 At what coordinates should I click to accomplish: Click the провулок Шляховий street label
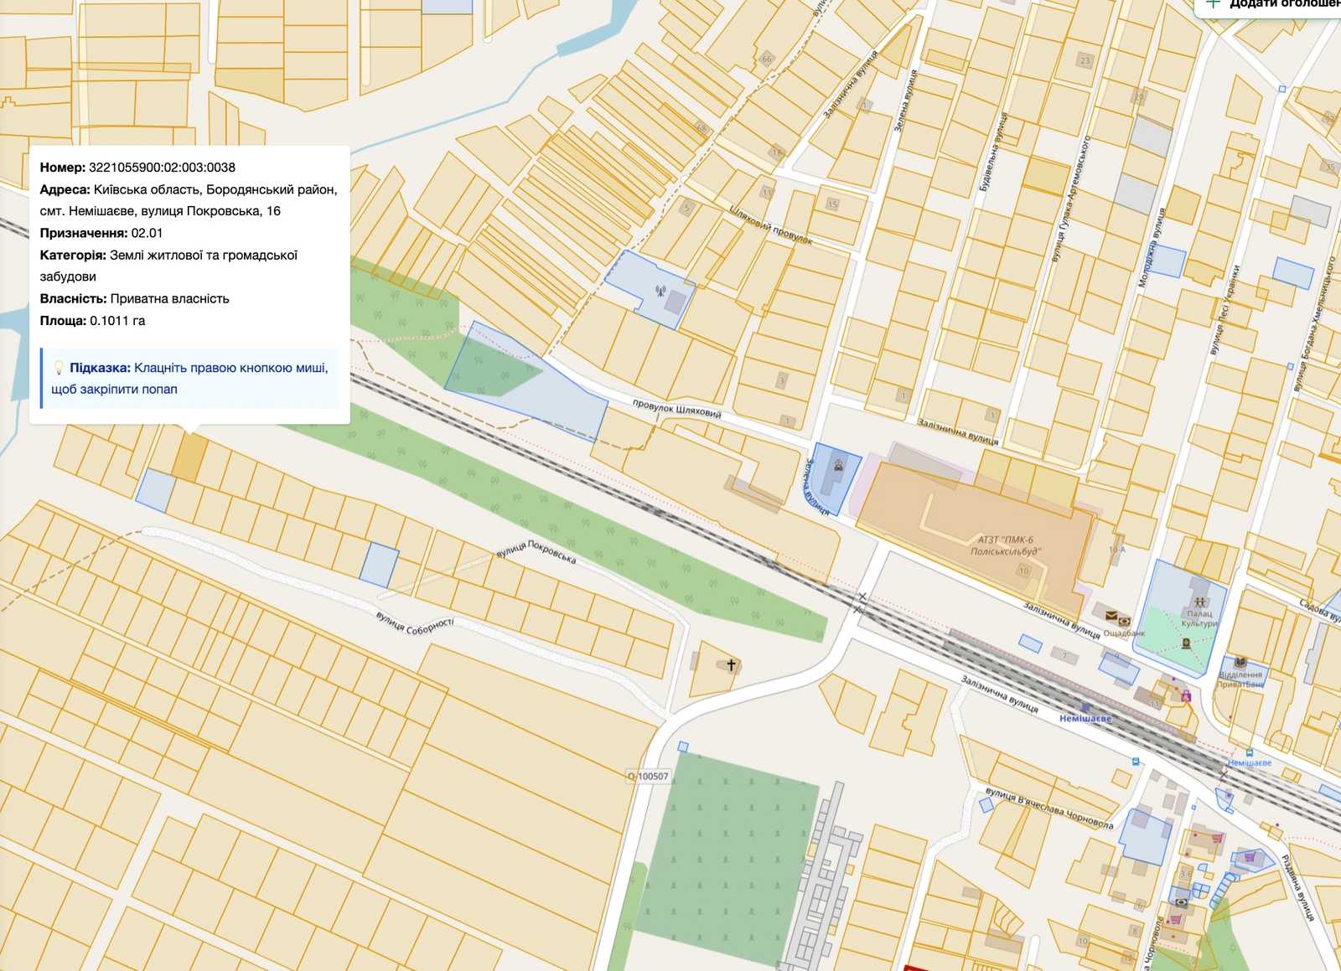(676, 409)
